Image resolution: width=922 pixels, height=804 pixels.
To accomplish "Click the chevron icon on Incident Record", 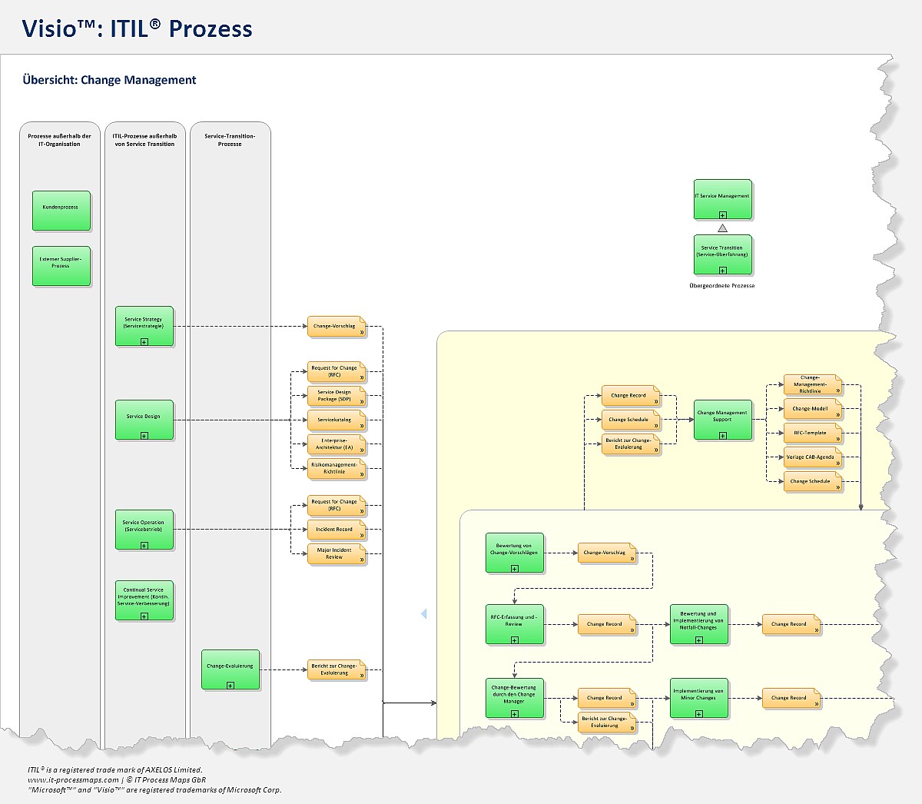I will point(361,535).
